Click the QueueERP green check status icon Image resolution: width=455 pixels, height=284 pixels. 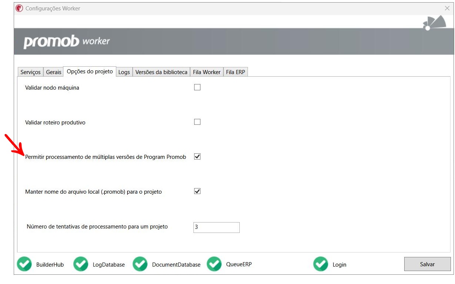click(x=214, y=264)
